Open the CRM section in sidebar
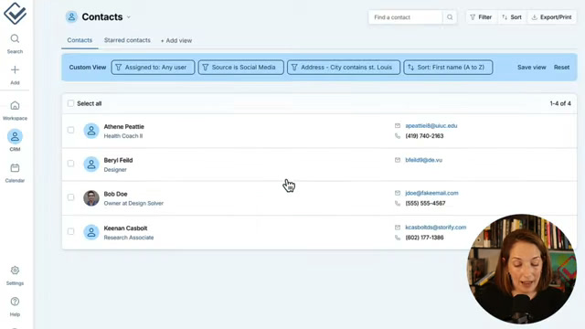Viewport: 585px width, 329px height. click(x=15, y=140)
